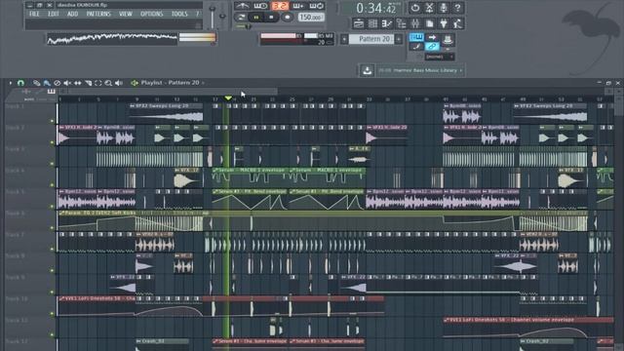Image resolution: width=624 pixels, height=351 pixels.
Task: Click the help question mark icon
Action: [x=457, y=8]
